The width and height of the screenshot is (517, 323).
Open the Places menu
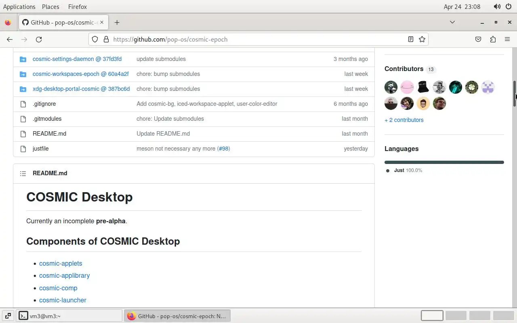coord(50,6)
